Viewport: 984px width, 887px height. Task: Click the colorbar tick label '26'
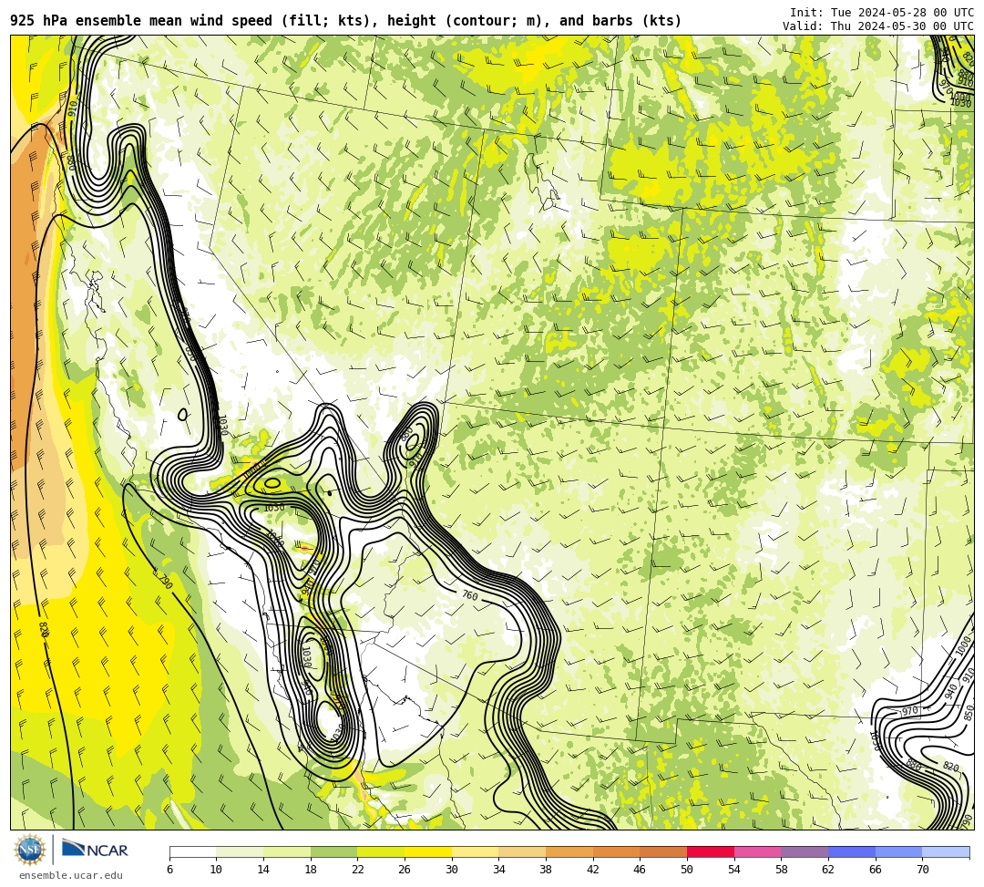point(405,870)
